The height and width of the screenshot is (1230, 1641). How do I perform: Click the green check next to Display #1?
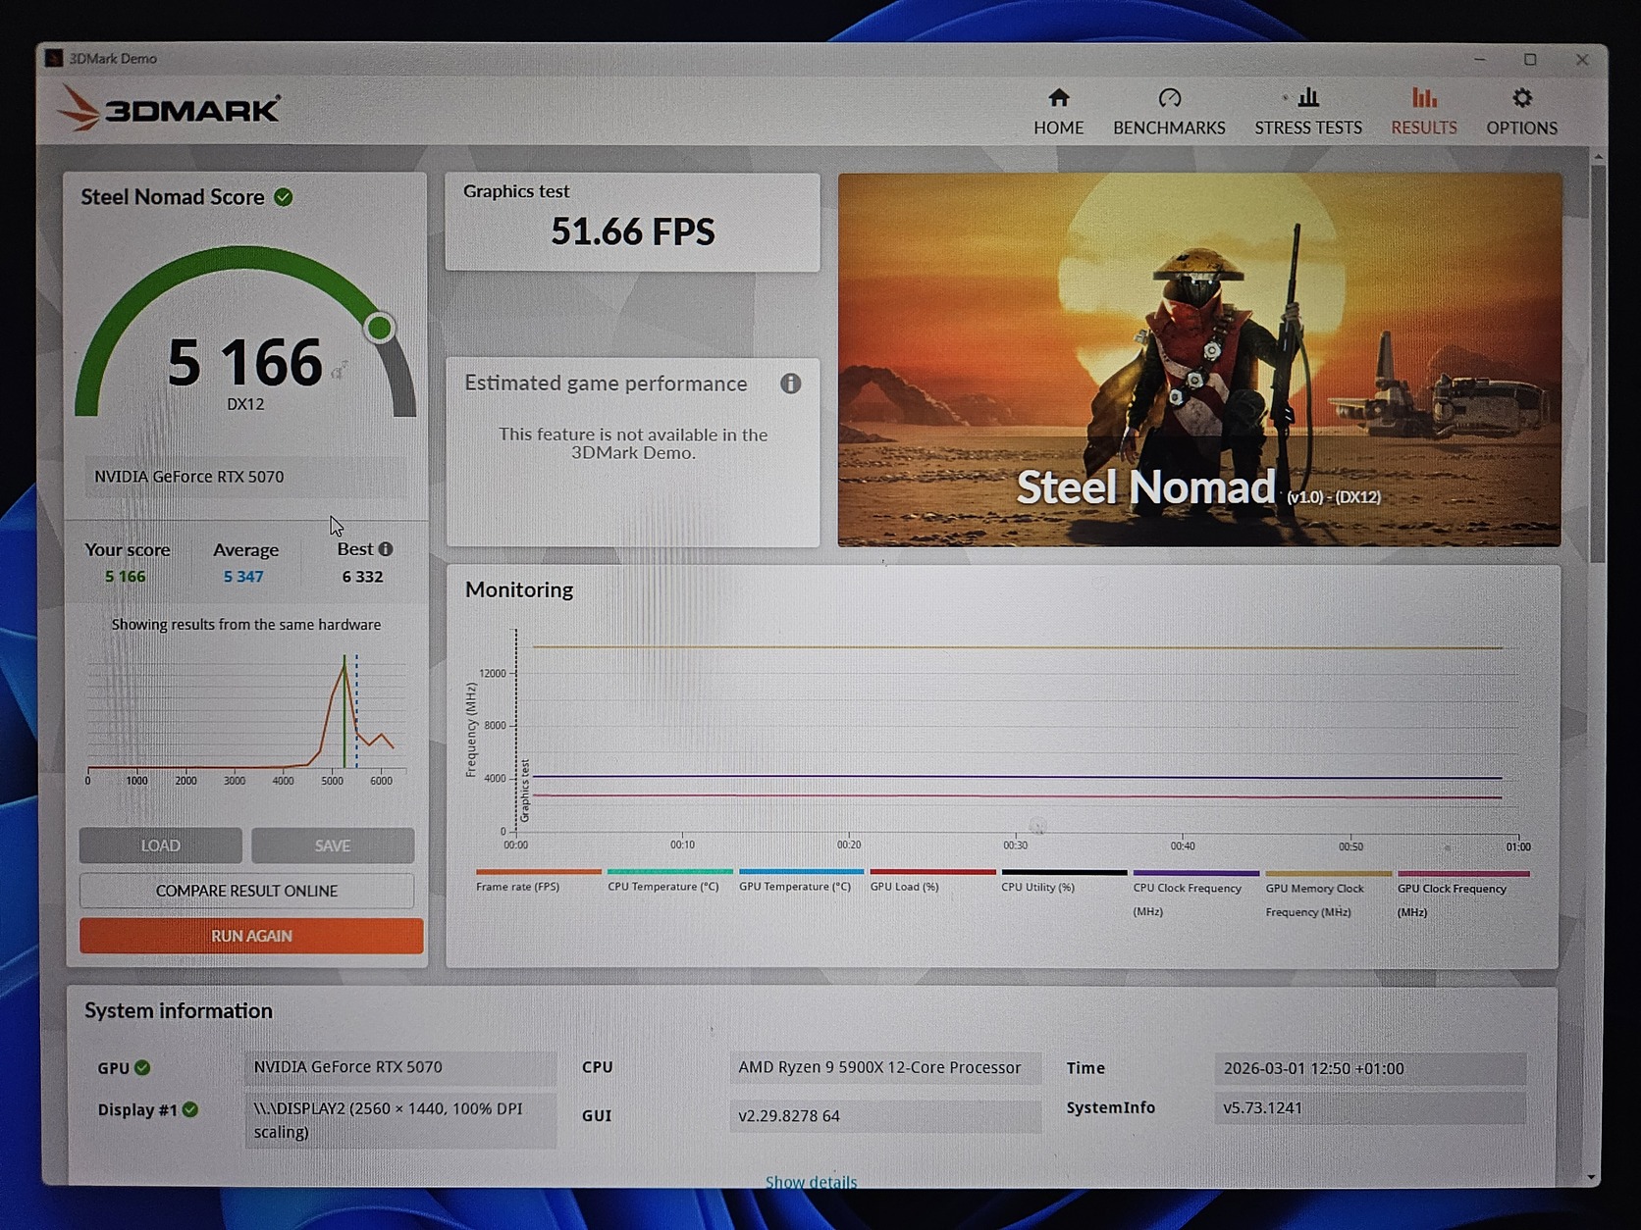click(190, 1109)
